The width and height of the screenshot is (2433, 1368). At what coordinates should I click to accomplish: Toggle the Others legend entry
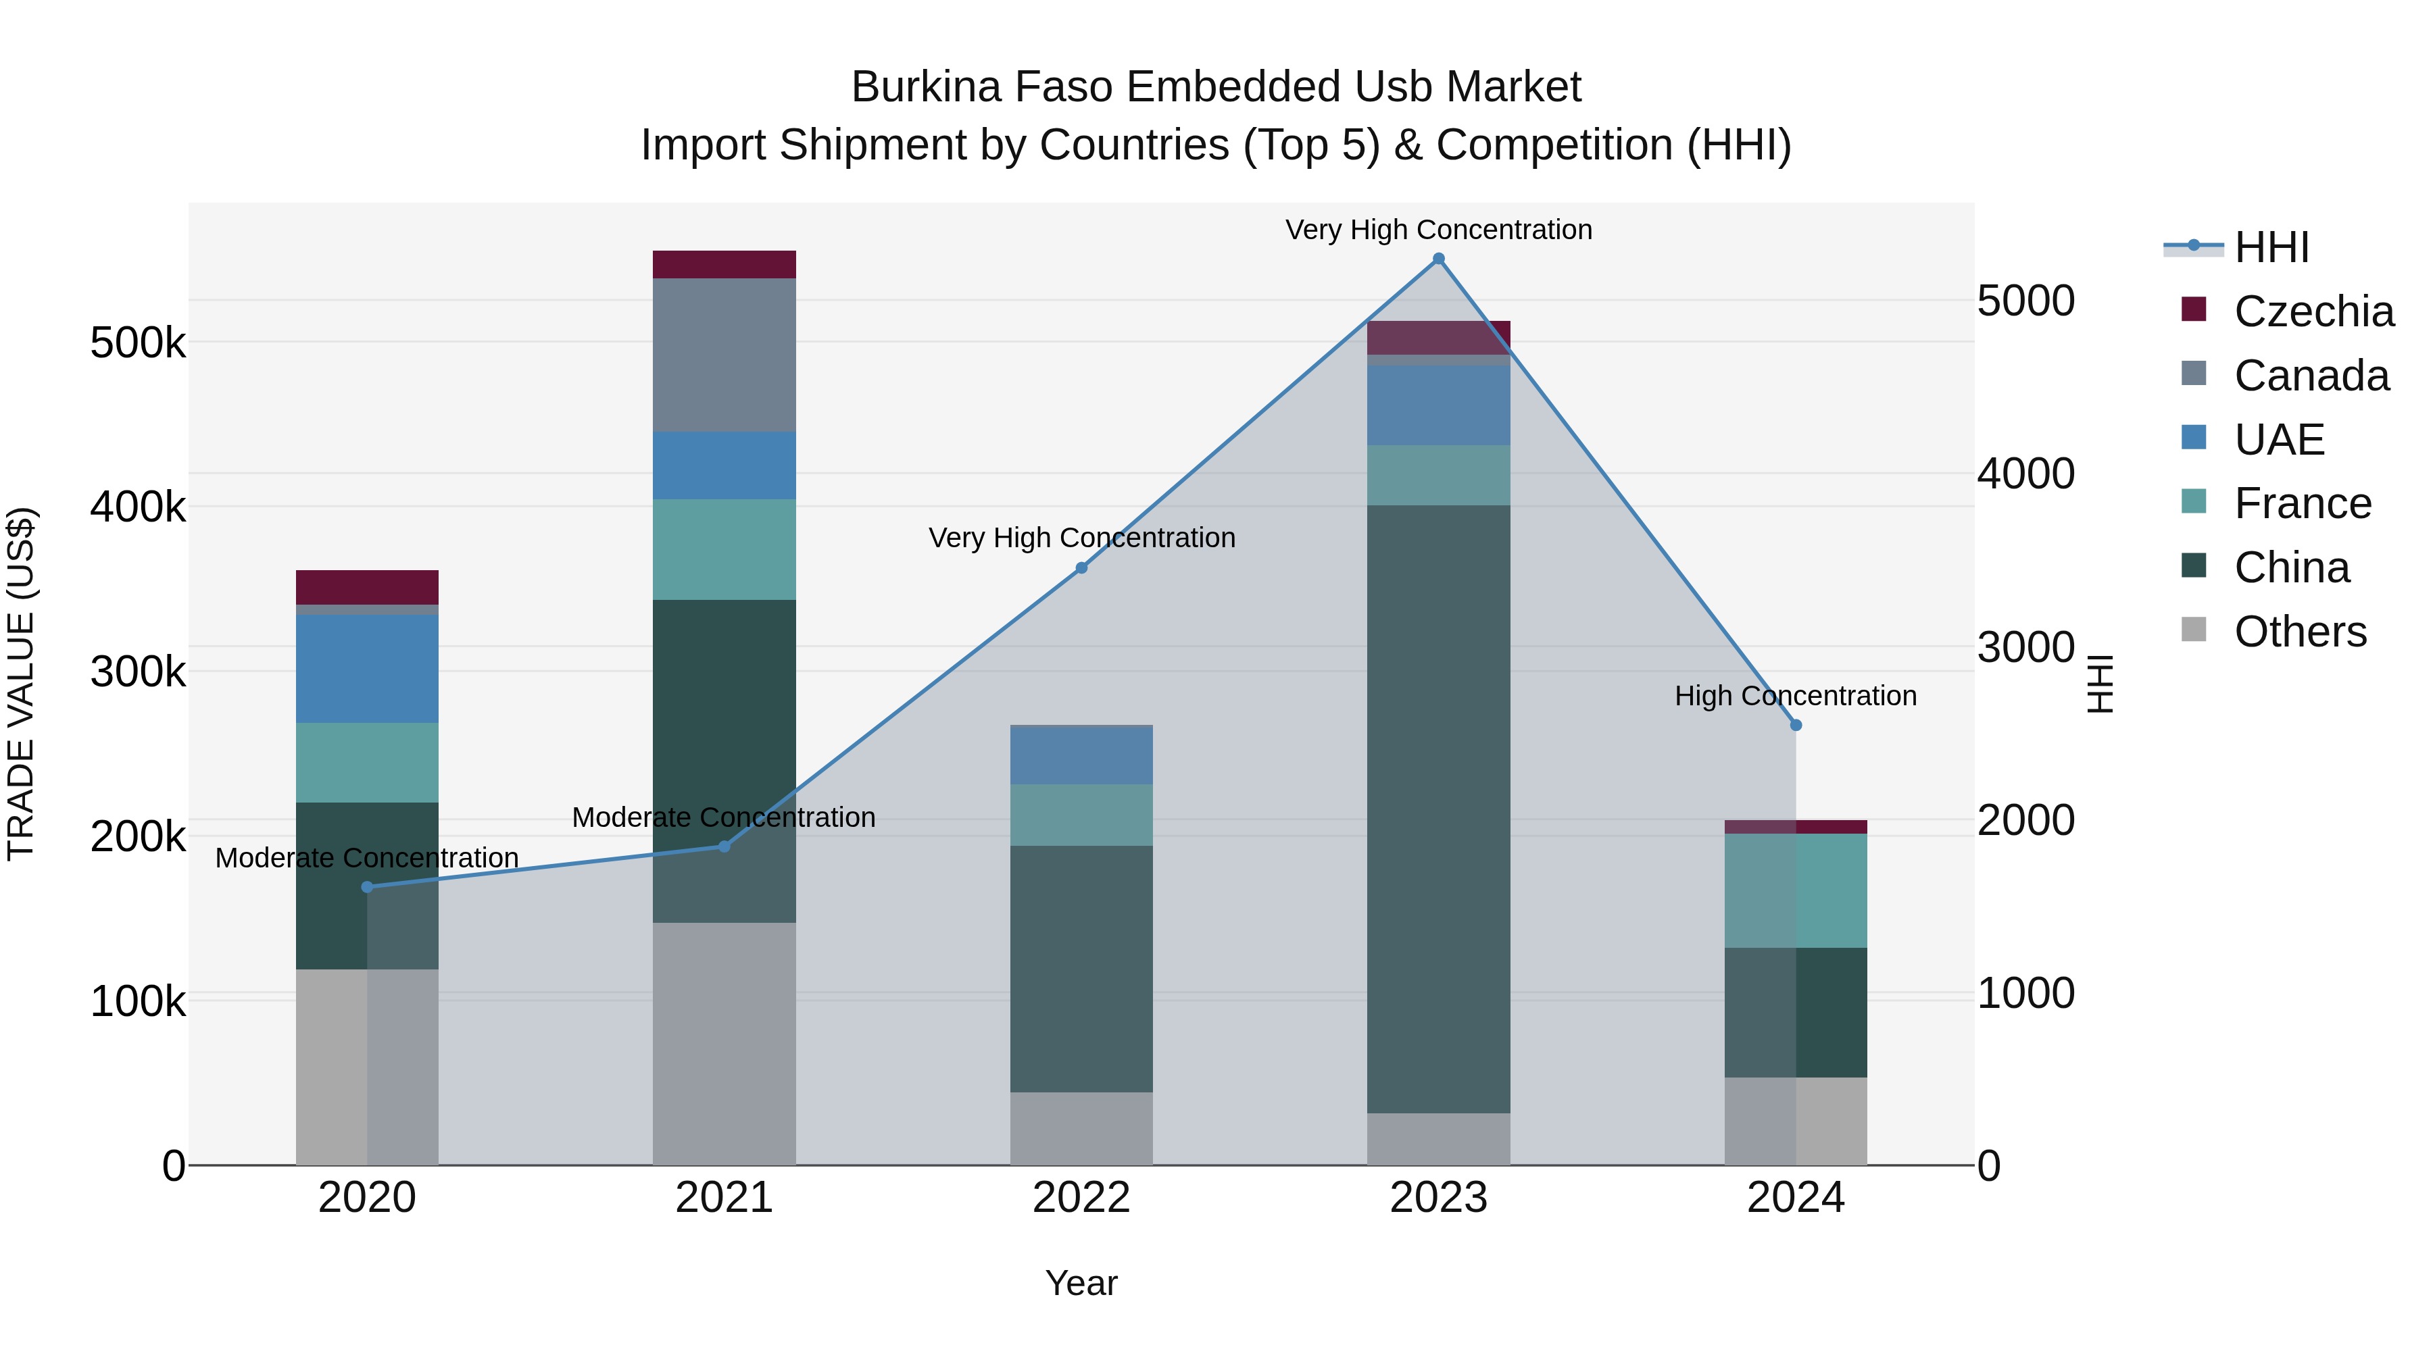click(x=2274, y=632)
